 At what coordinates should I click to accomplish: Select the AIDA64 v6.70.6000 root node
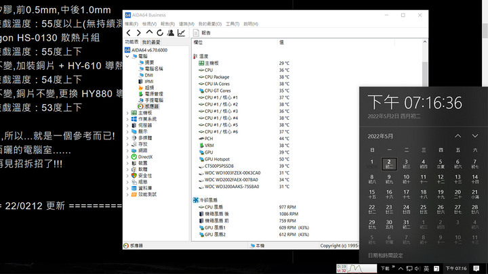pos(149,50)
